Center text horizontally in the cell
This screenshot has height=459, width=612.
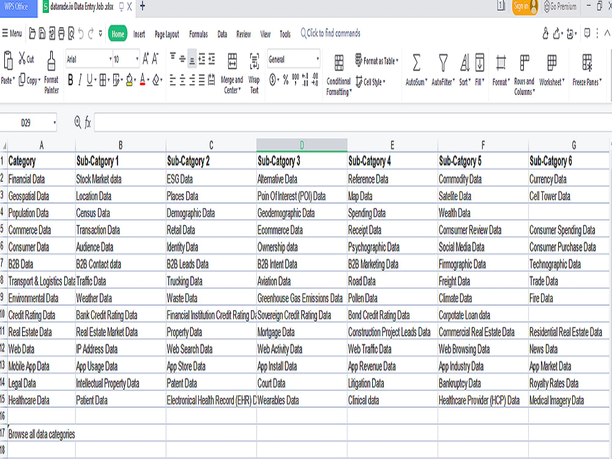coord(182,80)
